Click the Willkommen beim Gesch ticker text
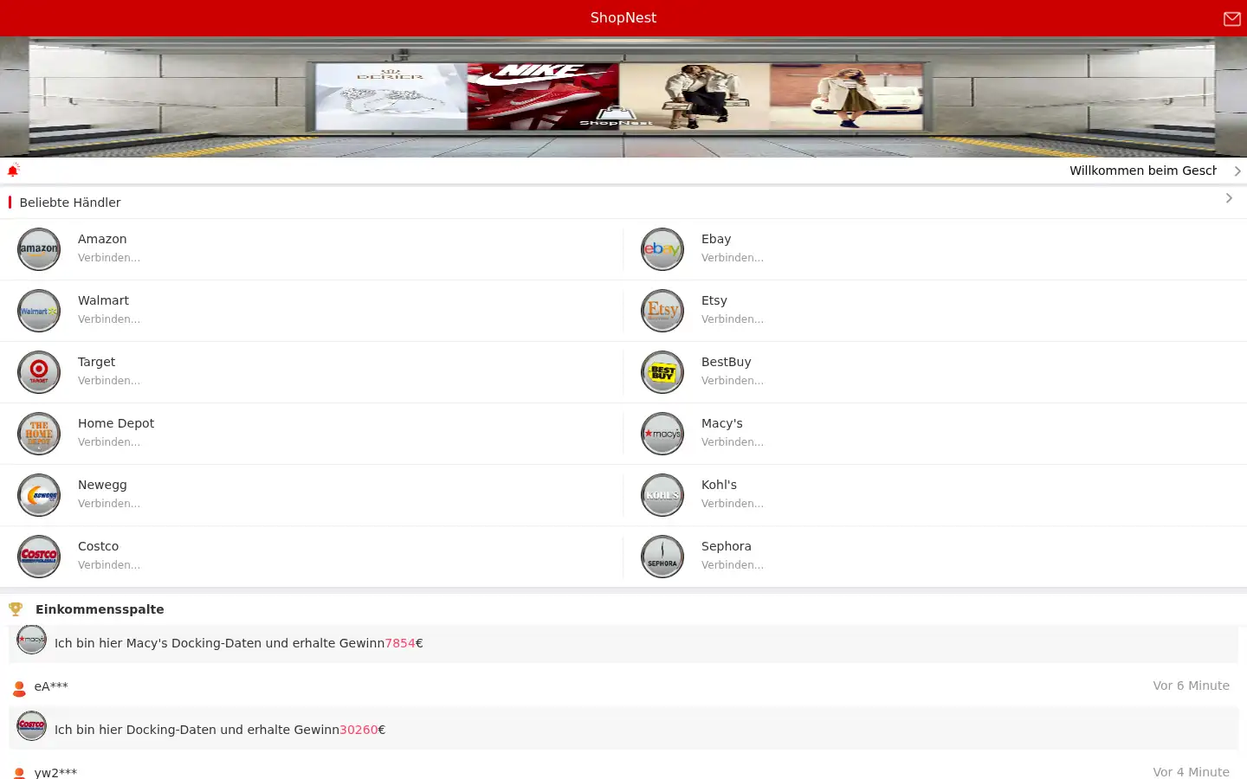The image size is (1247, 779). (1143, 171)
